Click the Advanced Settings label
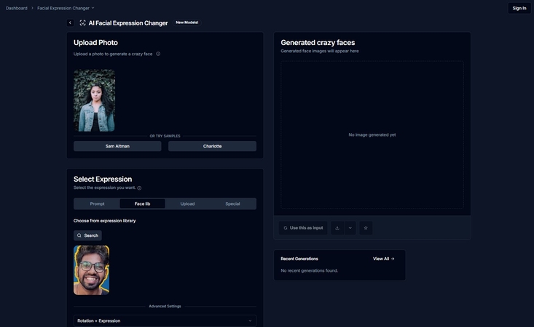534x327 pixels. tap(165, 306)
